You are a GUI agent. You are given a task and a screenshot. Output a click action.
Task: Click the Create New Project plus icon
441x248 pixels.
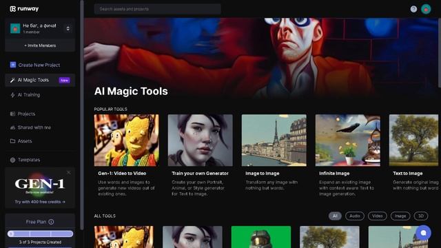point(13,65)
